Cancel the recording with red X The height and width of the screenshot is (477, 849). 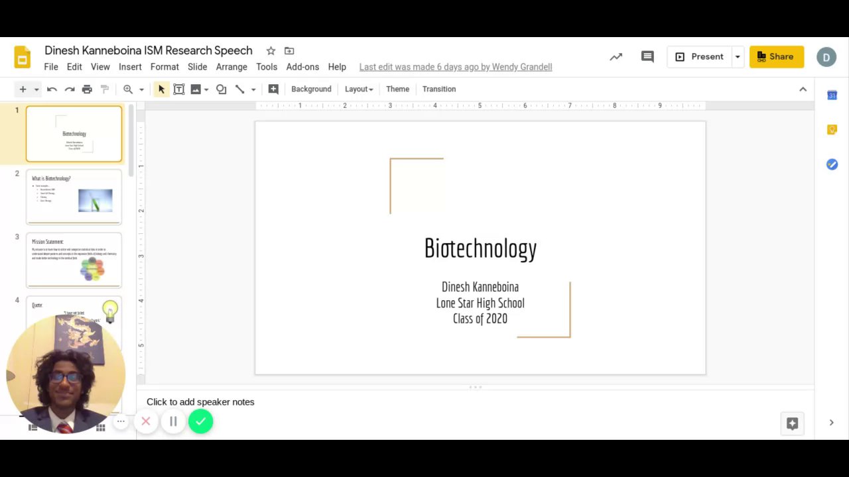coord(146,421)
